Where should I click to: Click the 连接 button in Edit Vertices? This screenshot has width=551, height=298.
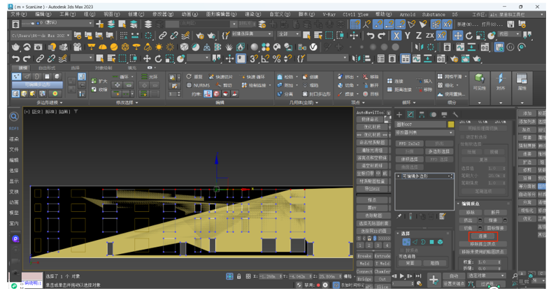click(x=483, y=236)
